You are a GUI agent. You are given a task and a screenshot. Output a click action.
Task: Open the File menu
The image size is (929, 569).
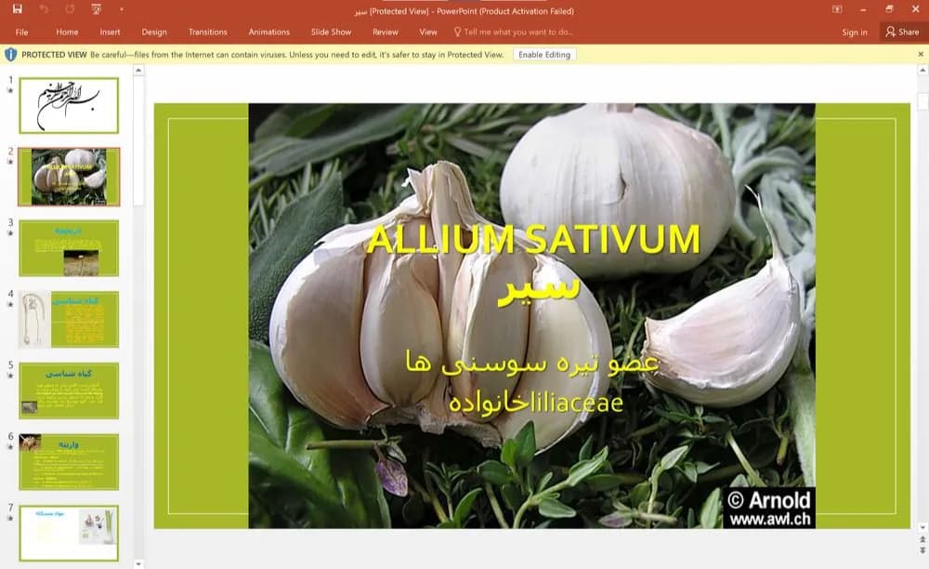[22, 32]
